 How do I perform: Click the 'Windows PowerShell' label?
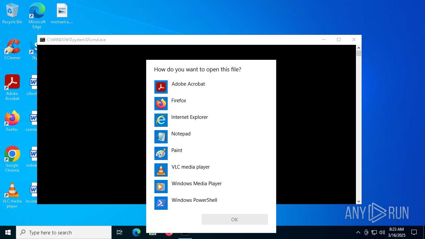(194, 200)
